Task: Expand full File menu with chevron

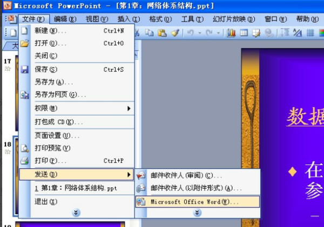Action: click(76, 212)
